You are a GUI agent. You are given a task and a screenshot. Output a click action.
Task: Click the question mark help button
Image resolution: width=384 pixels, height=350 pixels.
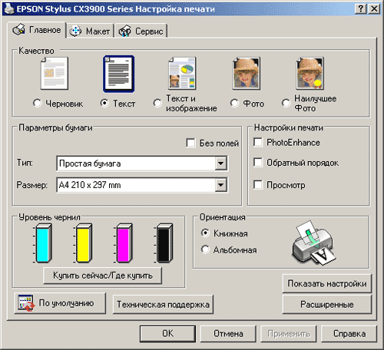(361, 9)
